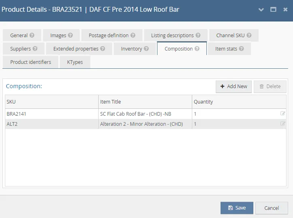293x218 pixels.
Task: Click edit icon in BRA2141 quantity cell
Action: 282,113
